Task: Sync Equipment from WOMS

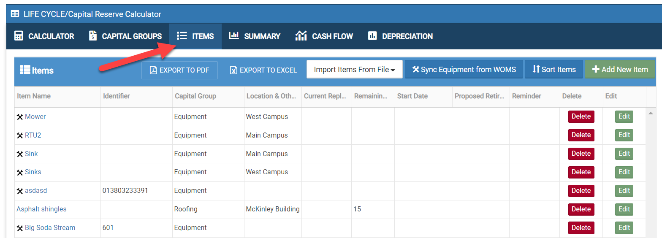Action: 464,70
